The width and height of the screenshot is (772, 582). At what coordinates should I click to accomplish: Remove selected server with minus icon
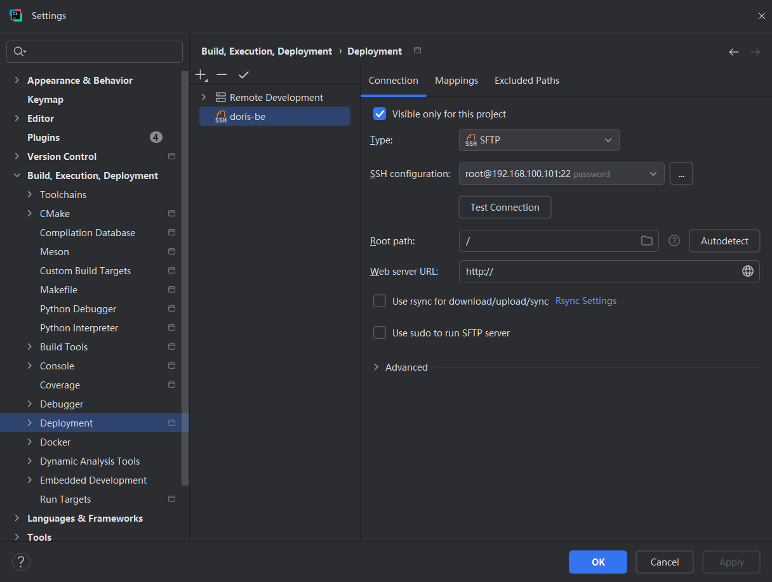(222, 75)
